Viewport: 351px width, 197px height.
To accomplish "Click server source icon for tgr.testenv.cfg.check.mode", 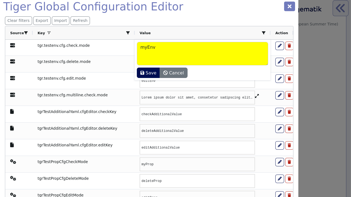I will tap(13, 45).
